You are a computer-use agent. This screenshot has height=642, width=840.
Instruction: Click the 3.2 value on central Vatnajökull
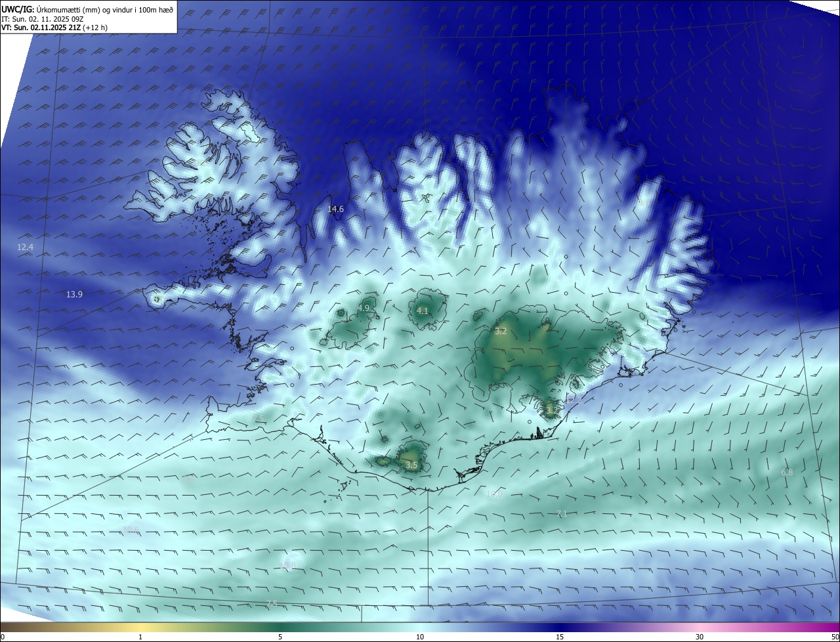501,332
